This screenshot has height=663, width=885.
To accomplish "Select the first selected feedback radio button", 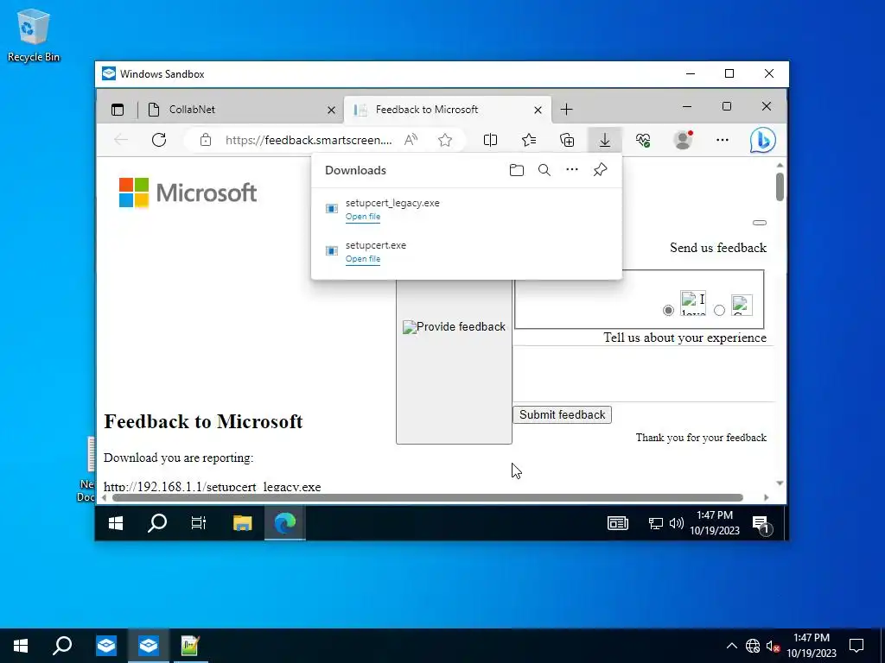I will (668, 310).
